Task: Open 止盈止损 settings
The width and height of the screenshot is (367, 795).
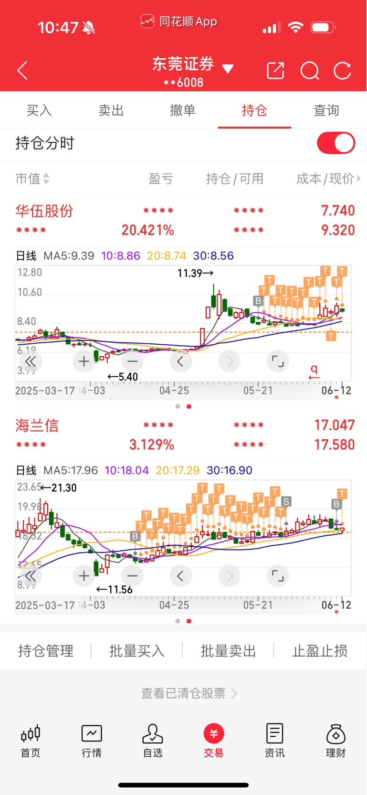Action: [320, 651]
